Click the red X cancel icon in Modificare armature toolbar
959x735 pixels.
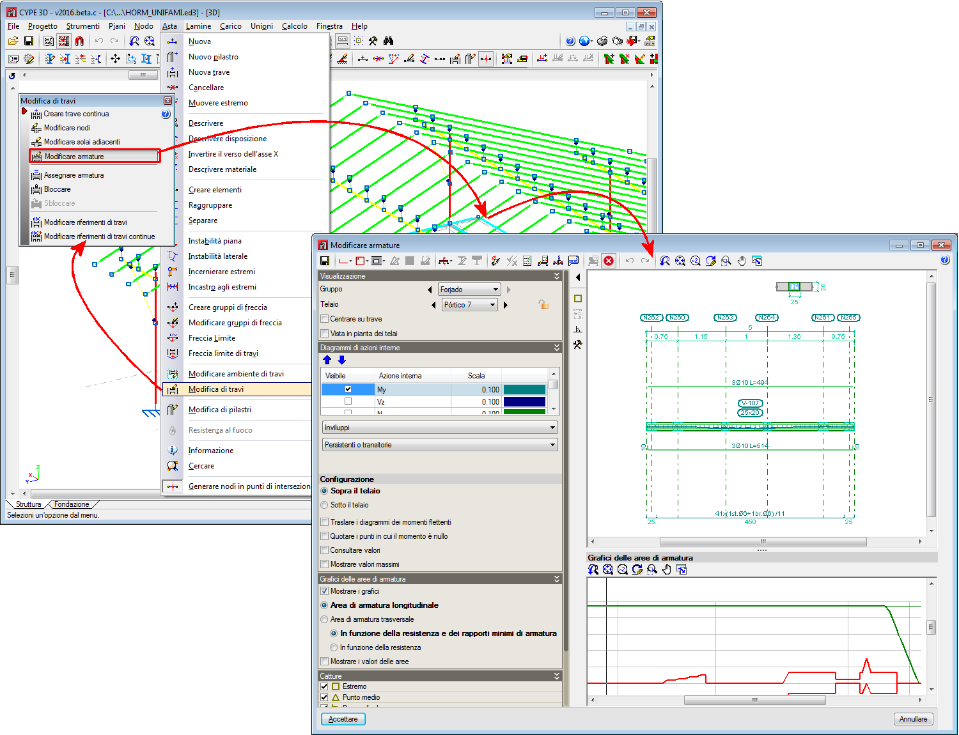pyautogui.click(x=609, y=261)
